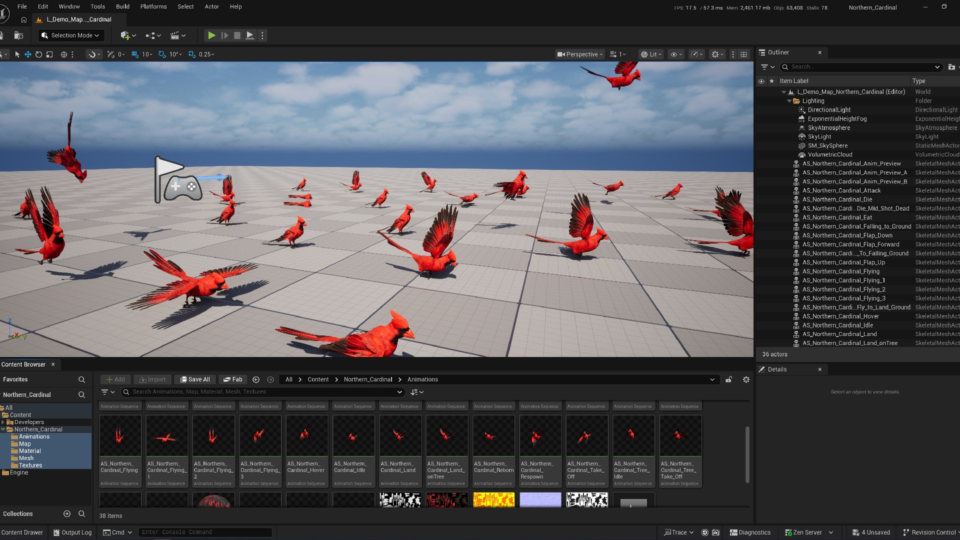
Task: Open the Tools menu
Action: [x=97, y=6]
